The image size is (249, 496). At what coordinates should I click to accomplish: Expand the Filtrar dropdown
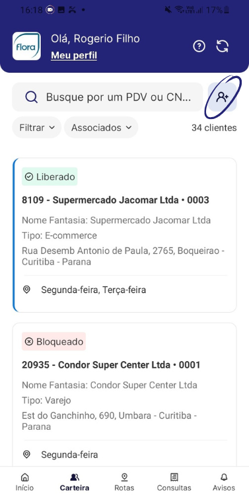pyautogui.click(x=36, y=128)
